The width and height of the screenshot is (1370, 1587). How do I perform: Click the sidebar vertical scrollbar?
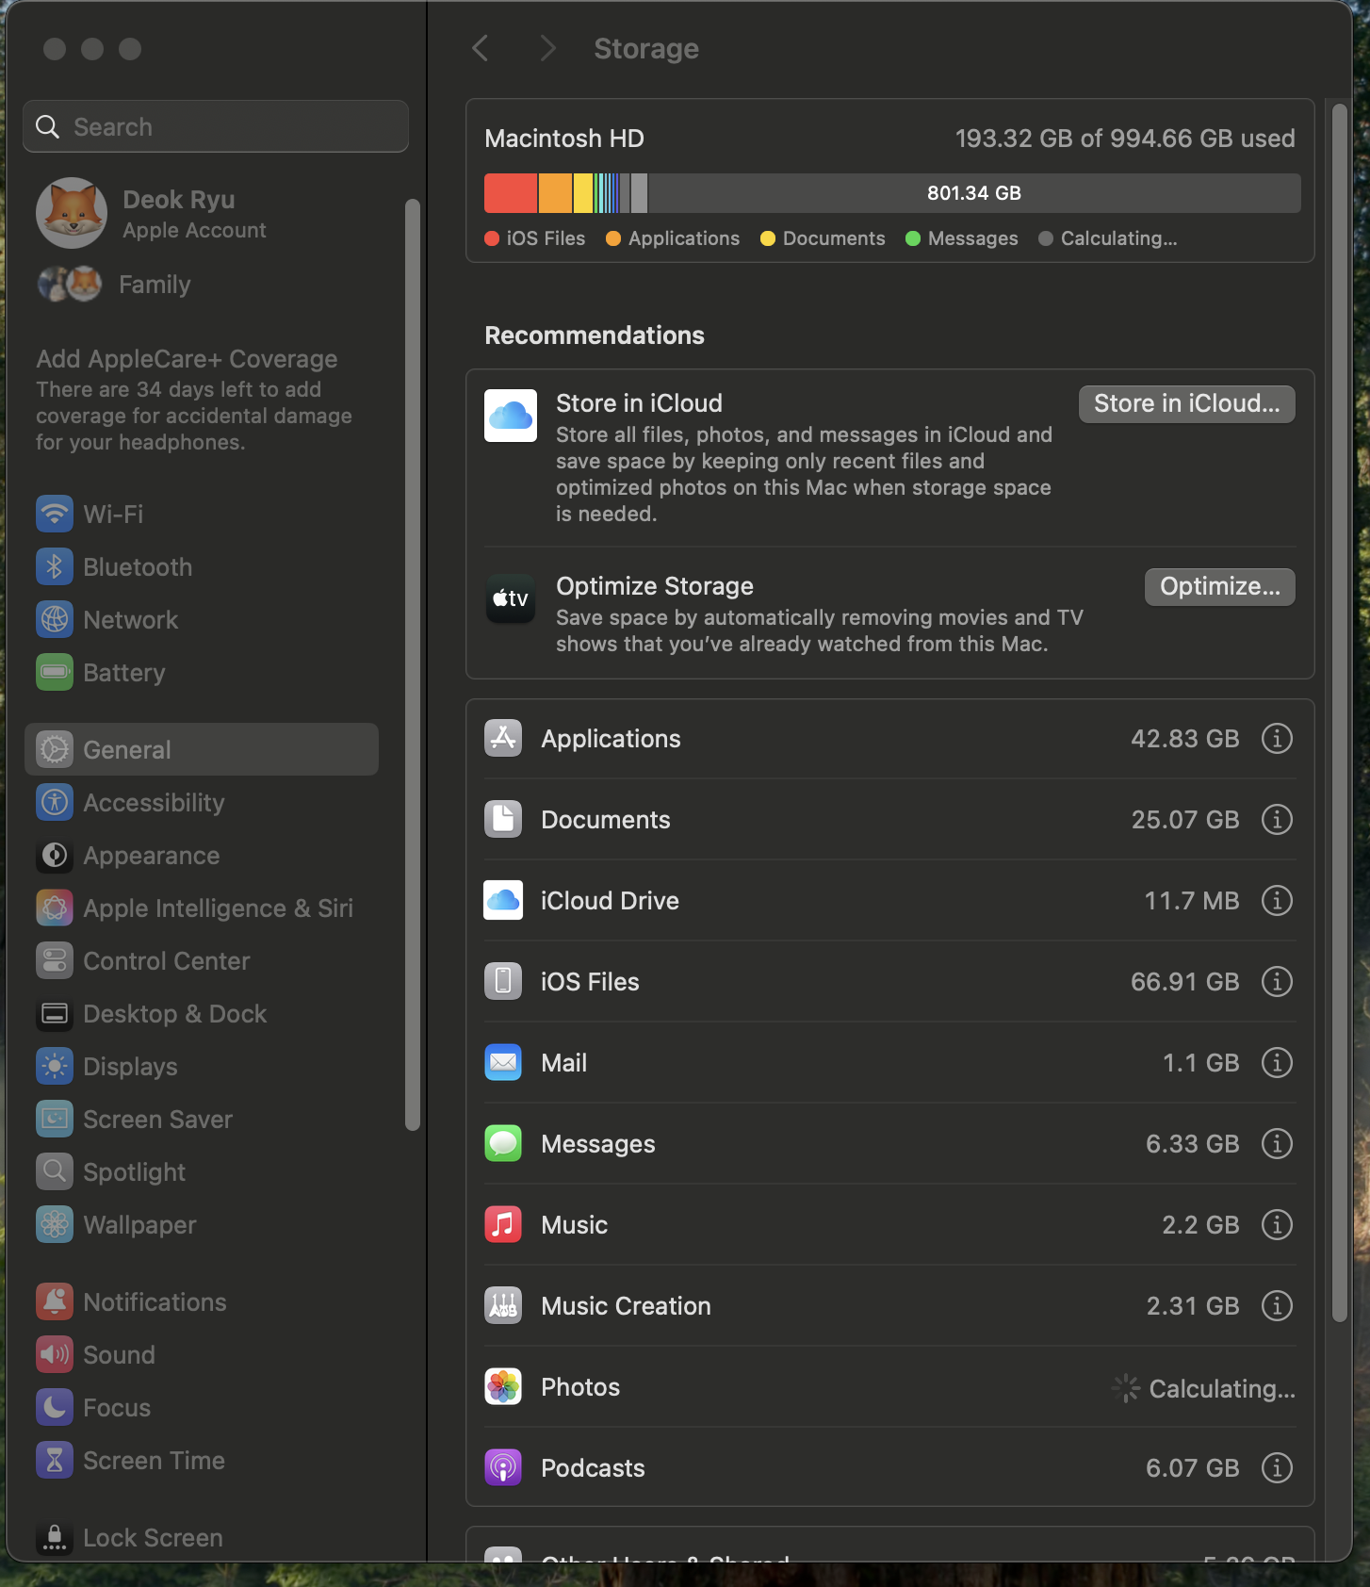click(412, 663)
